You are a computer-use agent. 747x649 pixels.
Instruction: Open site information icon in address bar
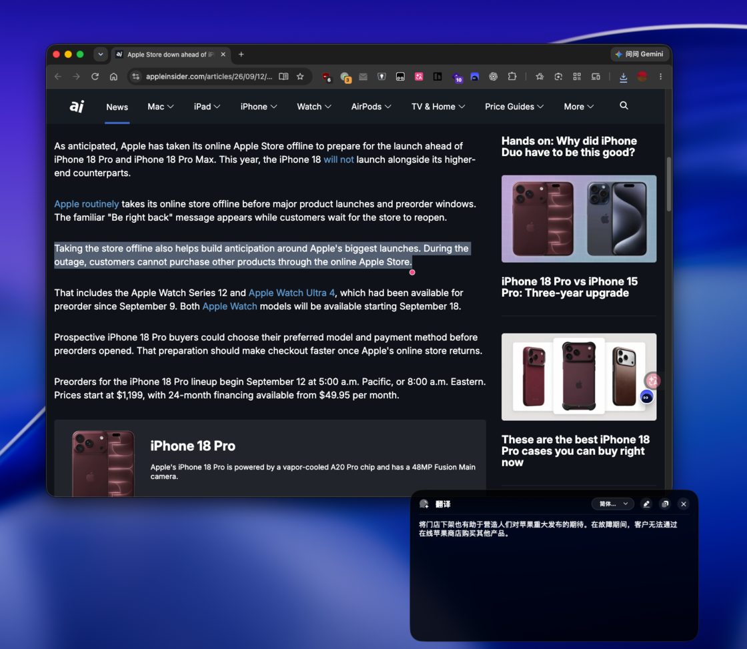(136, 76)
